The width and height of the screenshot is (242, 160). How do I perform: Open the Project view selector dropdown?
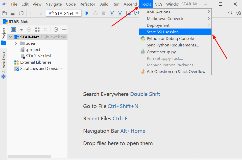pyautogui.click(x=17, y=30)
